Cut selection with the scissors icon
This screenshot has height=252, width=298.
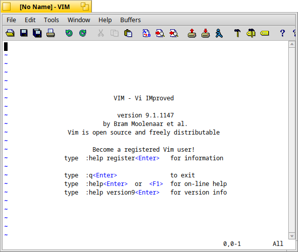[x=101, y=33]
